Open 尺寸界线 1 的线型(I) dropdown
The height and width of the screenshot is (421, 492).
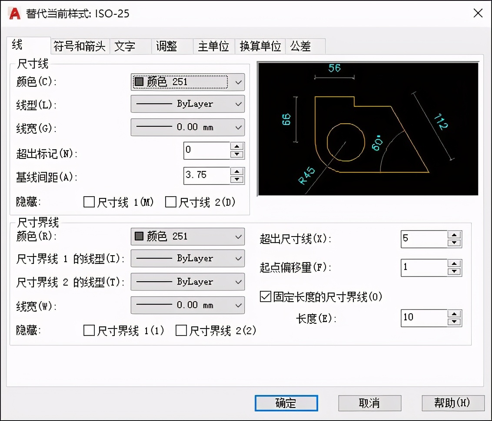[x=188, y=258]
